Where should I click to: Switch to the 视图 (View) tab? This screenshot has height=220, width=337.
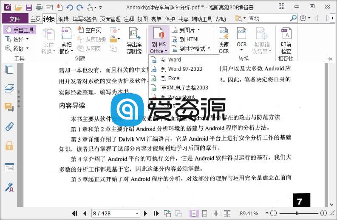coord(142,19)
